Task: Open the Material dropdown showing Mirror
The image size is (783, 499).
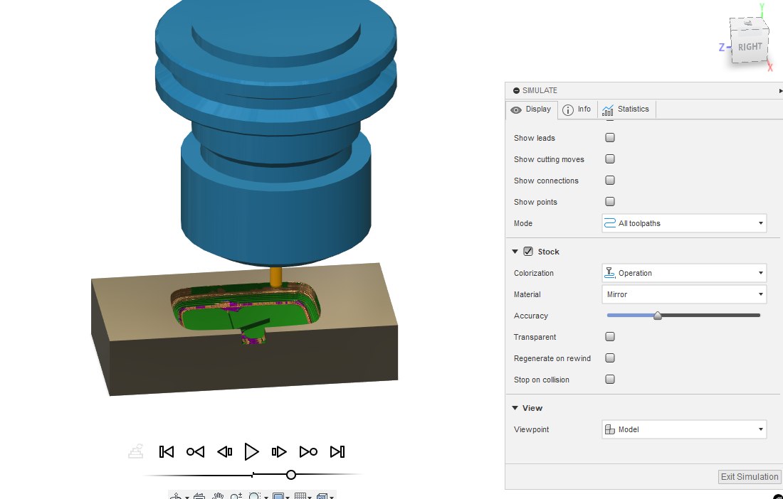Action: pyautogui.click(x=683, y=294)
